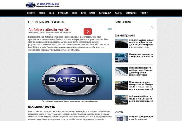182x121 pixels.
Task: Click the Изюминка Datsun heading
Action: coord(42,107)
